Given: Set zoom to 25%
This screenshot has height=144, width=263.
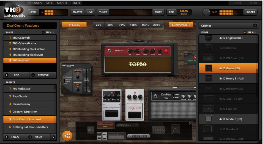Looking at the screenshot, I should pos(99,25).
